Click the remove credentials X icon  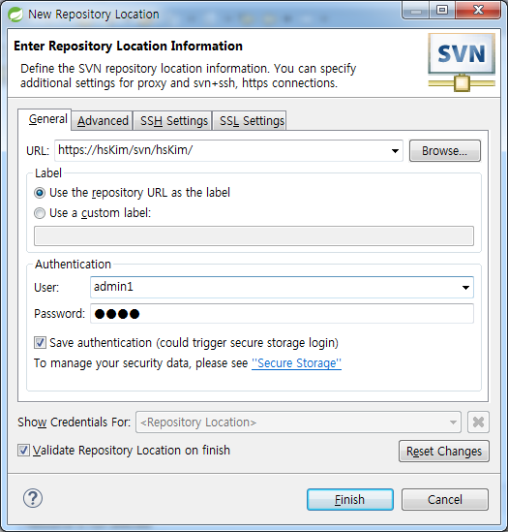(x=478, y=422)
